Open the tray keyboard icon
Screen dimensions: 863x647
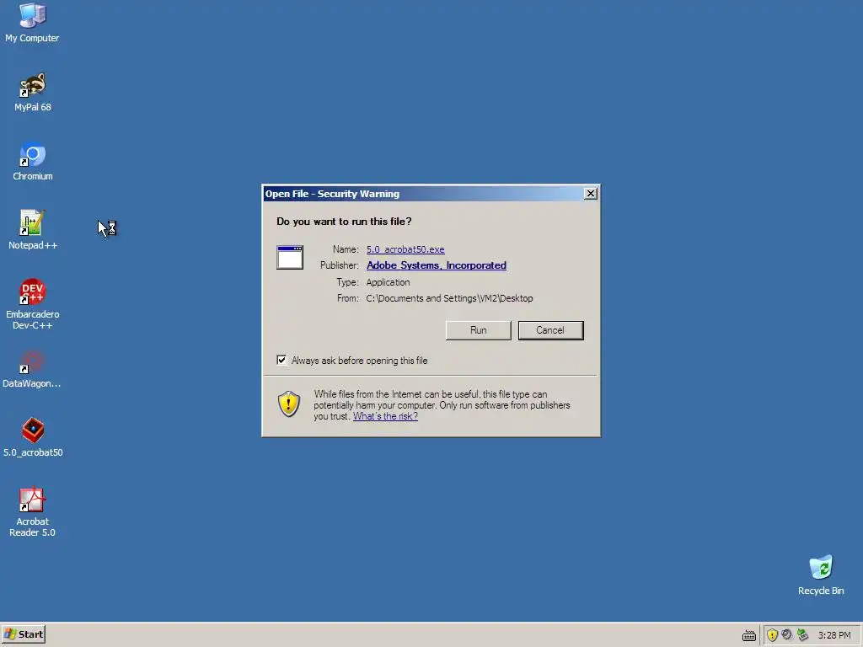(749, 635)
